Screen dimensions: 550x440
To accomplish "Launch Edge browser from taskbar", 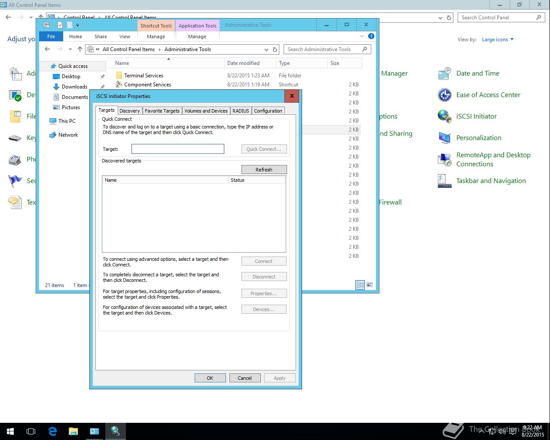I will pyautogui.click(x=52, y=431).
